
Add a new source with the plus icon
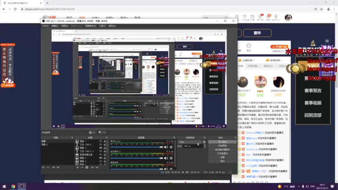[x=77, y=167]
